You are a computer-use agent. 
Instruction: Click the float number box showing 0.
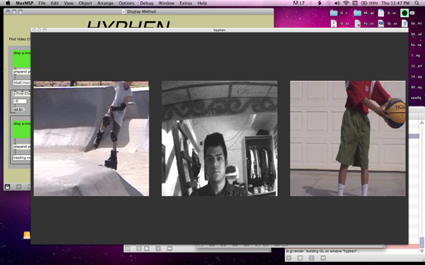[x=20, y=101]
